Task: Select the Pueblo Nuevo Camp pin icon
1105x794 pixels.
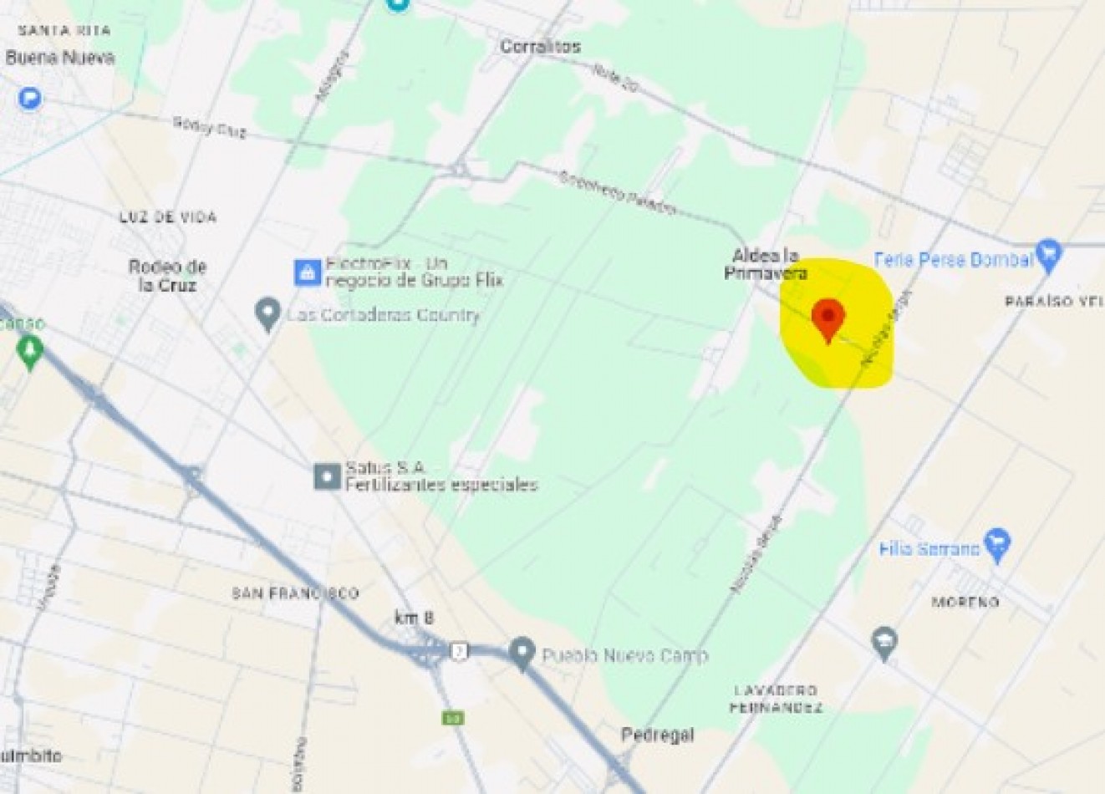Action: click(522, 654)
